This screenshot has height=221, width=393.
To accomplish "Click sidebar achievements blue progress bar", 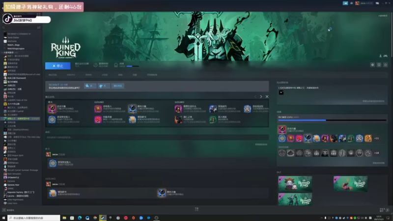I will click(332, 120).
